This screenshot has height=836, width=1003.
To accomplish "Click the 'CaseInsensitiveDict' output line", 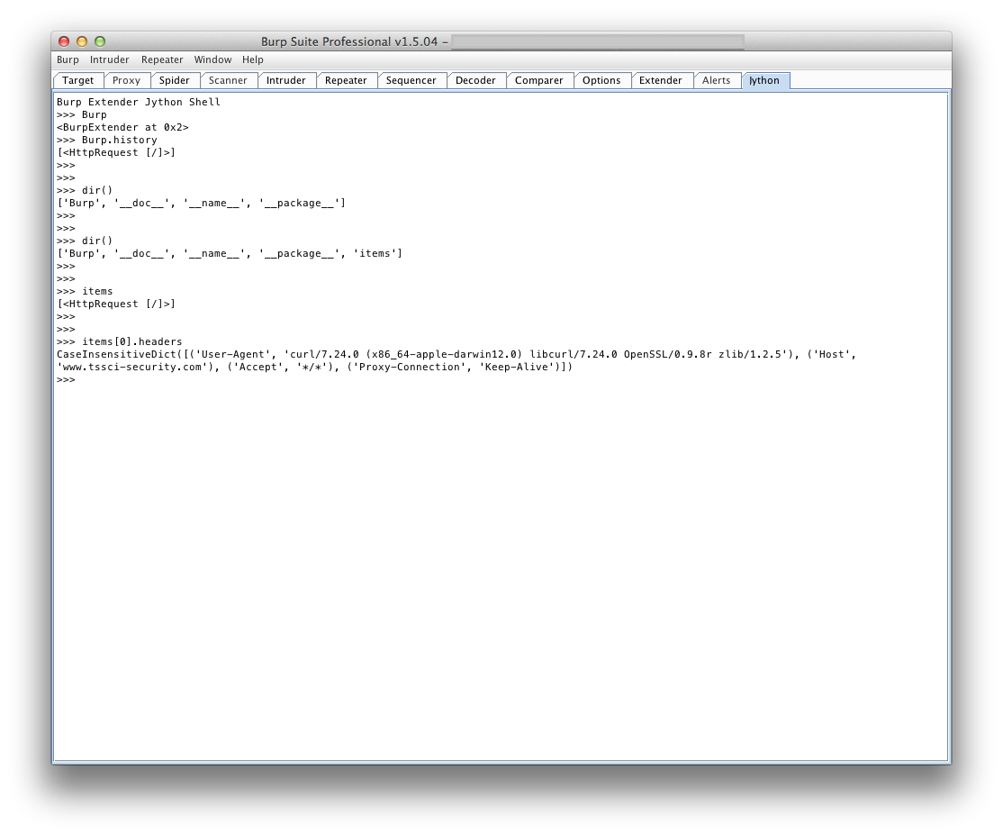I will [x=456, y=355].
